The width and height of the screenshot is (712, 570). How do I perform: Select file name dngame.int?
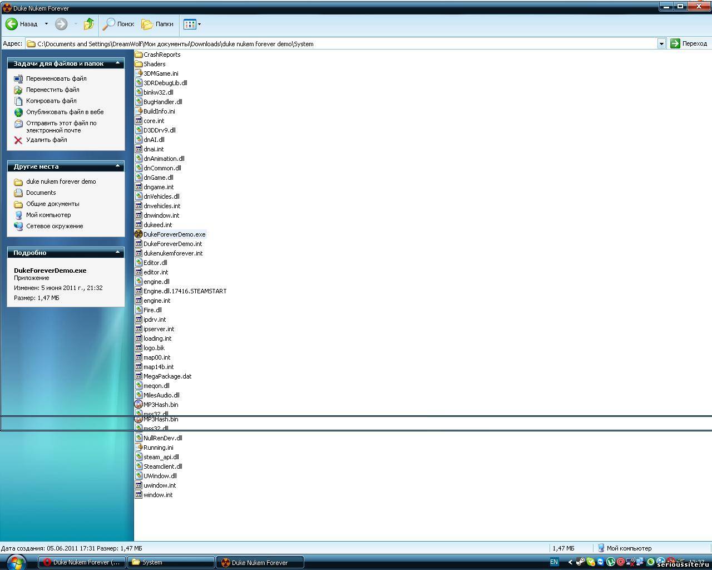pyautogui.click(x=159, y=187)
